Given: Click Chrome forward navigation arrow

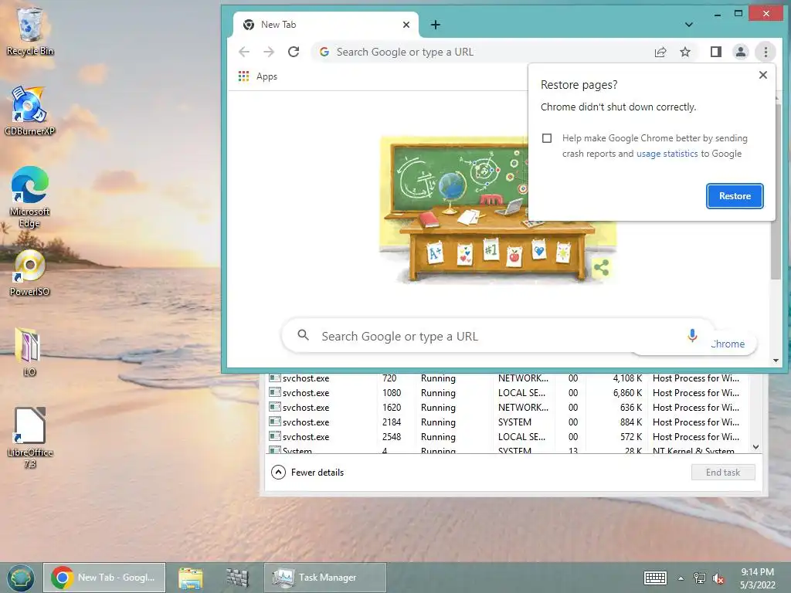Looking at the screenshot, I should tap(269, 52).
